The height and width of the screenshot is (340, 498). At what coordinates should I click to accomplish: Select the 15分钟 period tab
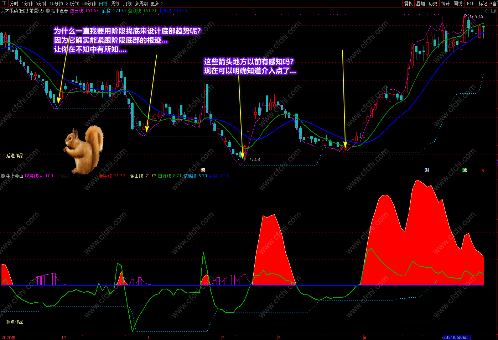[56, 4]
